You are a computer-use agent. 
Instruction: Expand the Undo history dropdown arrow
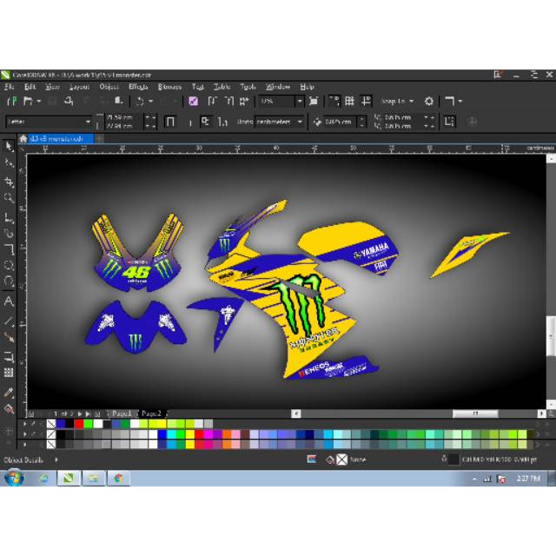click(x=150, y=102)
